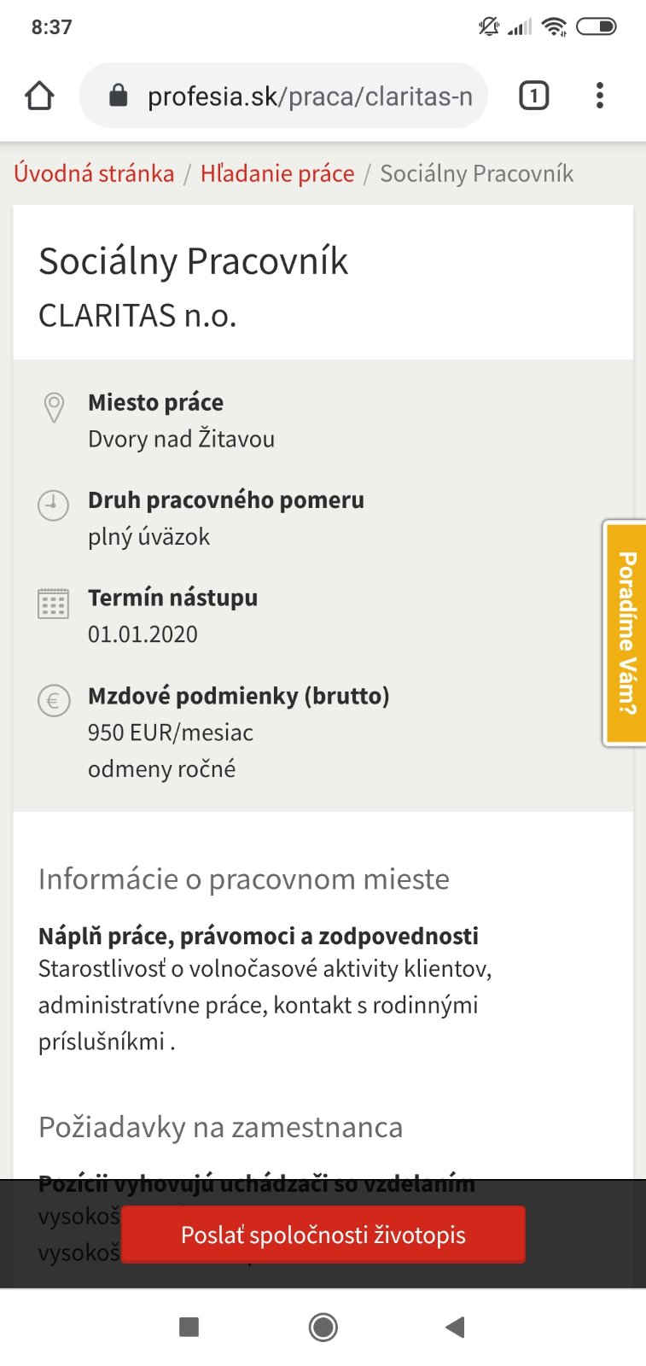Tap the calendar icon beside Termín nástupu
The image size is (646, 1366).
click(x=53, y=604)
